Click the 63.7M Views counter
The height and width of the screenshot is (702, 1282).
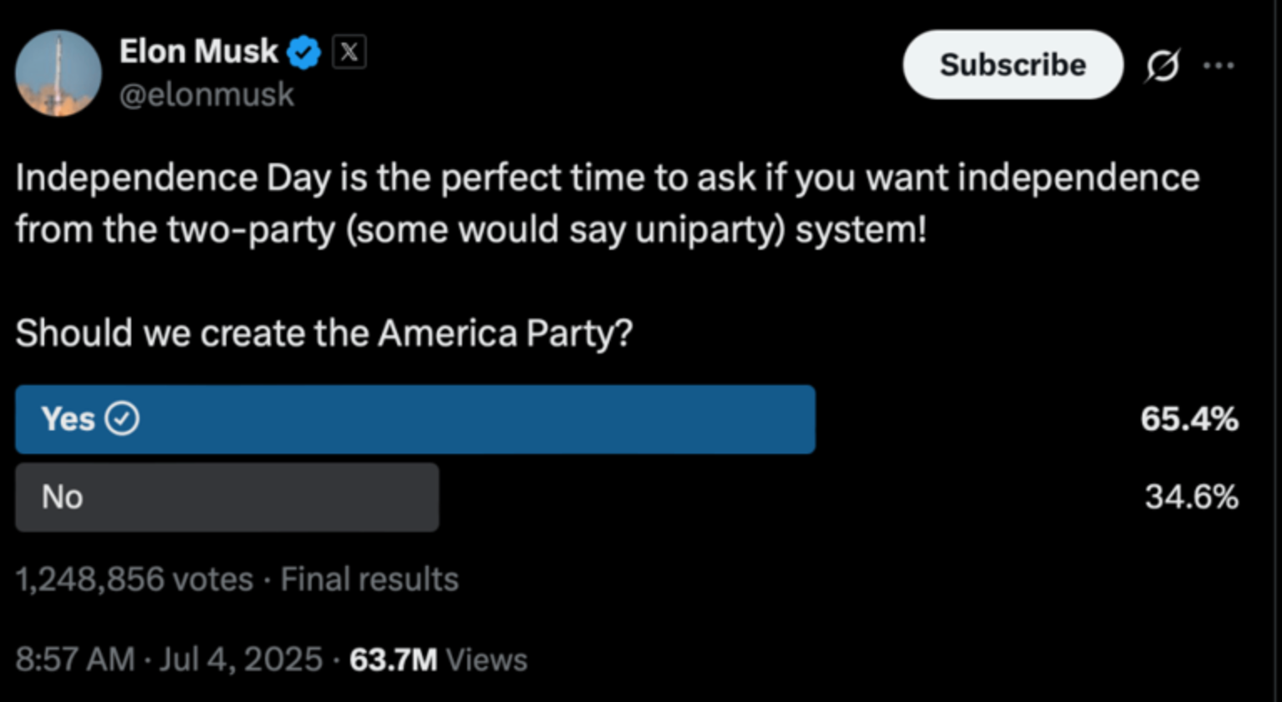(x=439, y=659)
